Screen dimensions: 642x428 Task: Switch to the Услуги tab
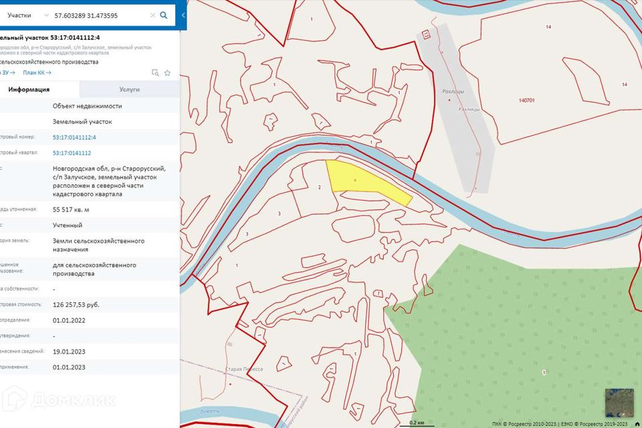tap(129, 90)
